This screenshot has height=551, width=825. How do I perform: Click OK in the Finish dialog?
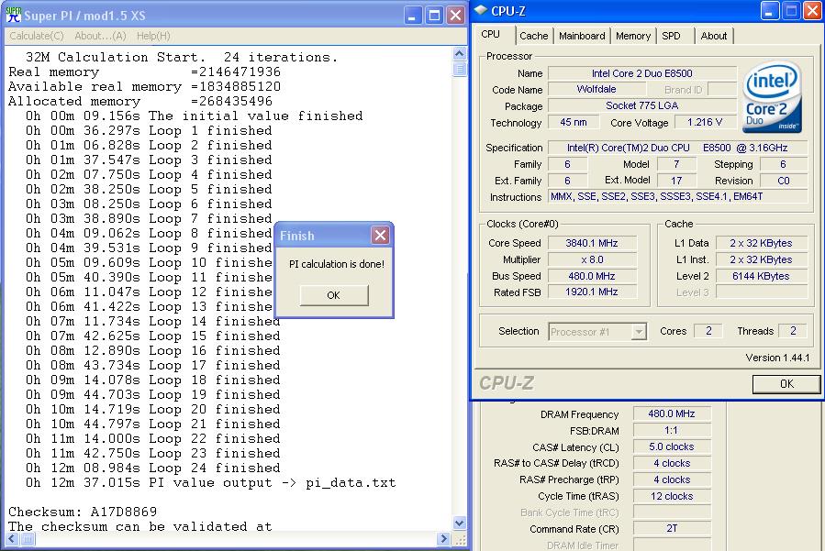click(333, 295)
